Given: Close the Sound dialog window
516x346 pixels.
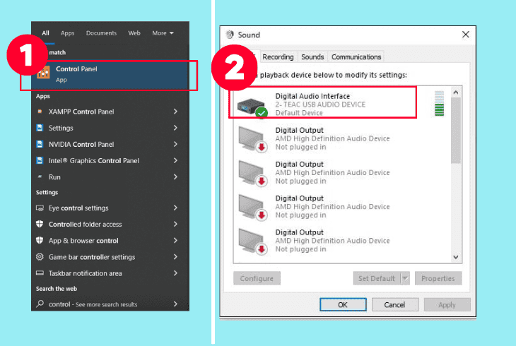Looking at the screenshot, I should pos(465,35).
